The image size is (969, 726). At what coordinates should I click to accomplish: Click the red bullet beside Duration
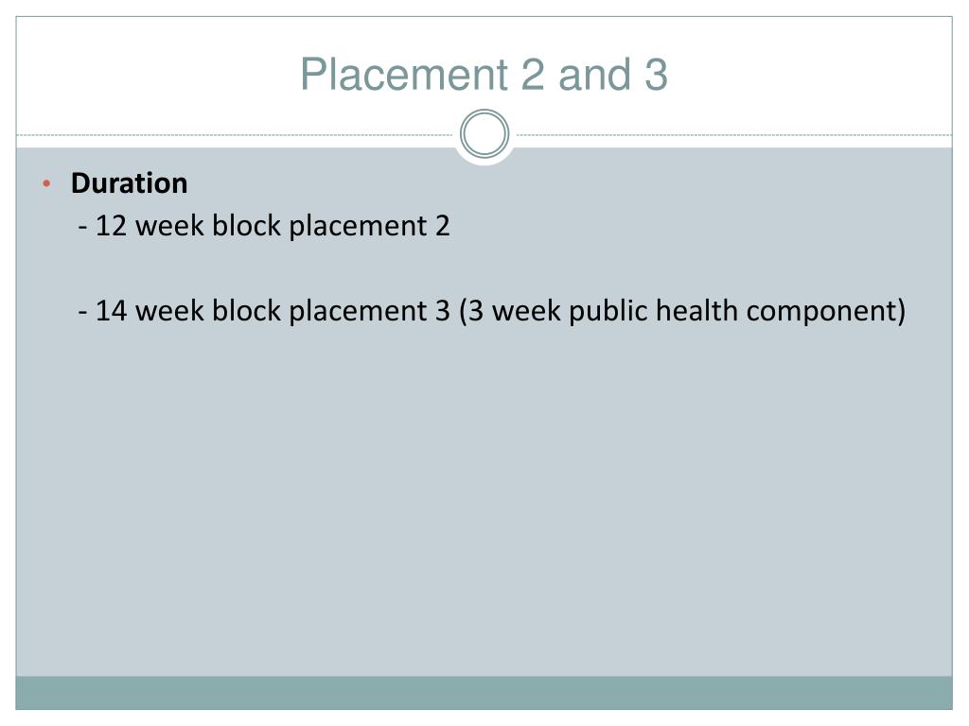coord(46,183)
